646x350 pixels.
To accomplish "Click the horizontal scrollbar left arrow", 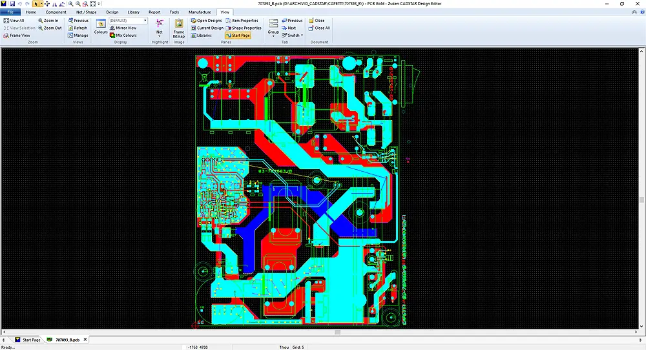I will pyautogui.click(x=4, y=332).
